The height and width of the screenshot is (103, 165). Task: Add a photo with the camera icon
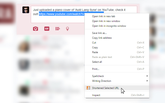tap(36, 29)
